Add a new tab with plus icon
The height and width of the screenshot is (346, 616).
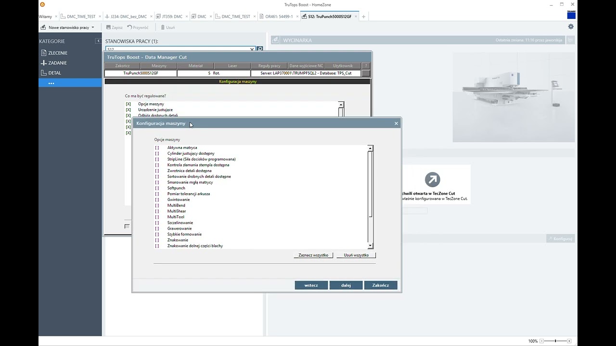point(364,16)
